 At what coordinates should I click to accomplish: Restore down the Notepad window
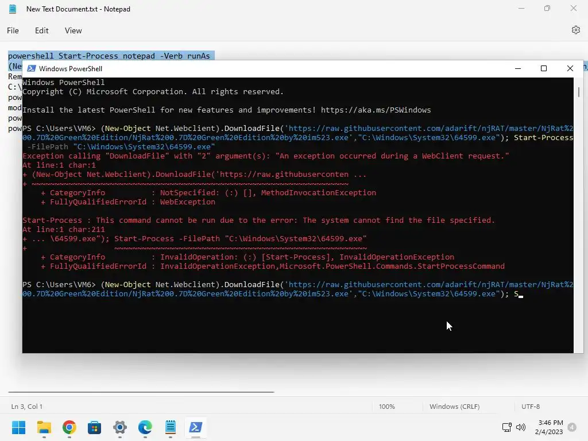[547, 8]
